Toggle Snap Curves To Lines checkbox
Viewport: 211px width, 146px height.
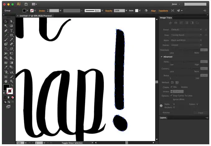pos(171,96)
